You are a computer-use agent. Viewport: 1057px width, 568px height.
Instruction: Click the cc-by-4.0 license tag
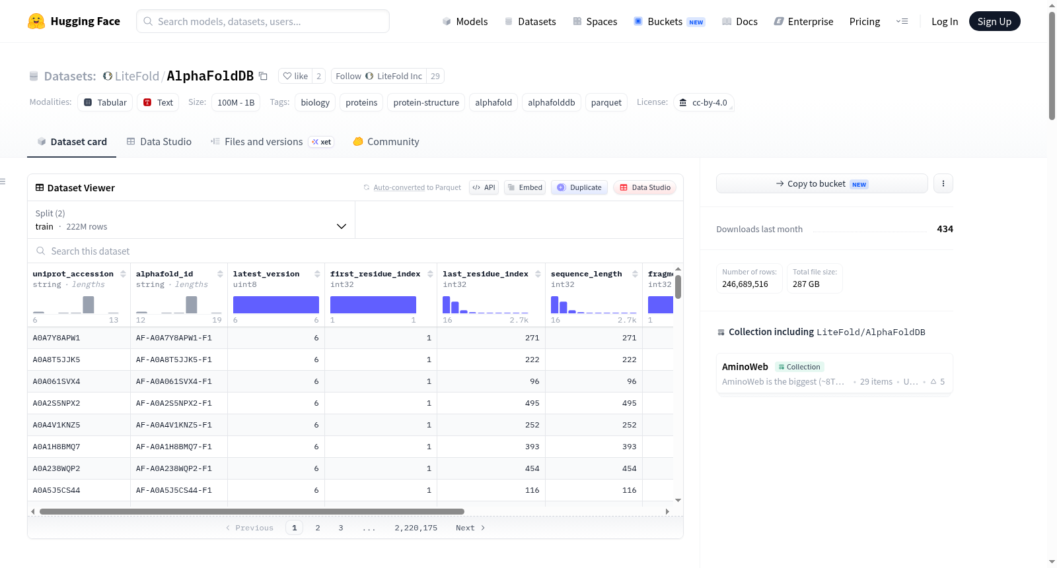[x=704, y=102]
